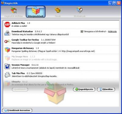Click the Google Toolbar eyes icon

[7, 41]
